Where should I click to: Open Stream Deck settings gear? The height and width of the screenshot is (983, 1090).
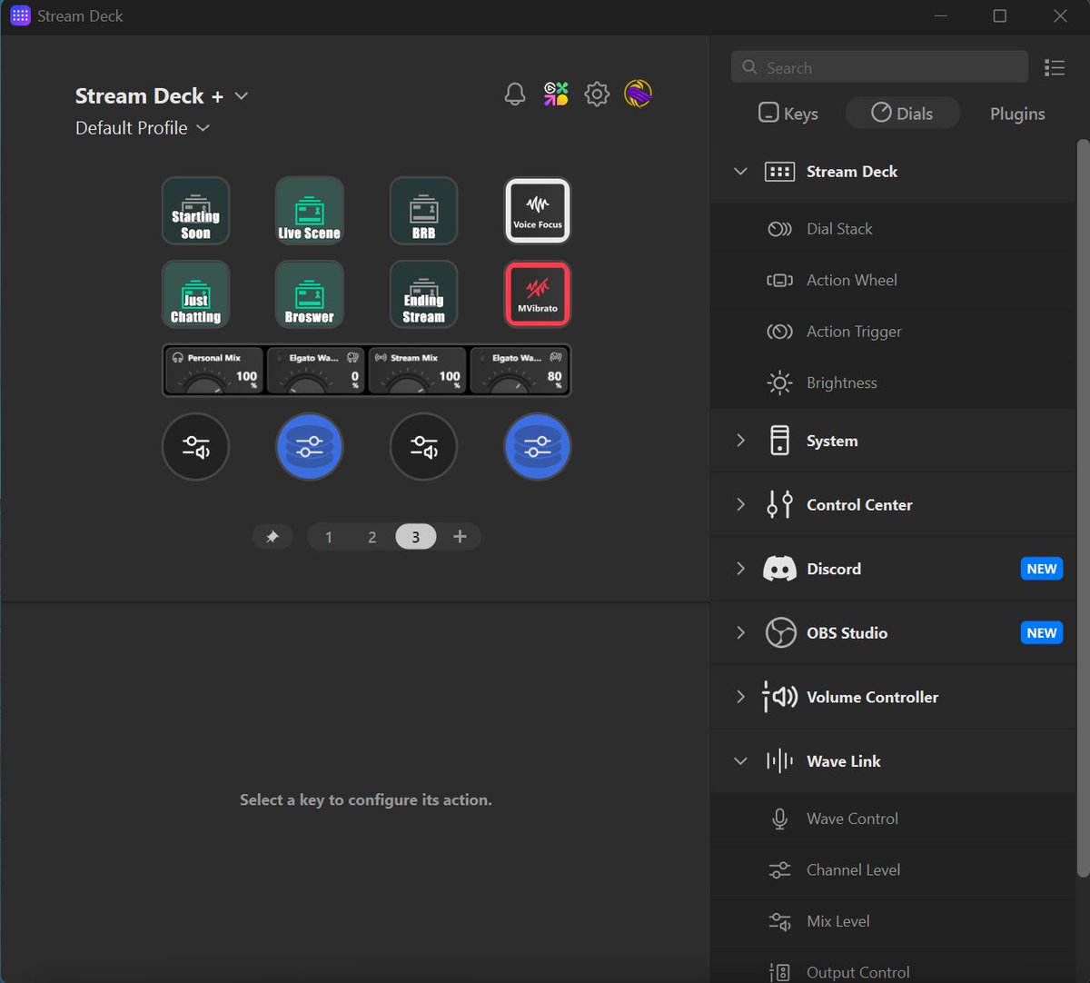click(x=597, y=94)
